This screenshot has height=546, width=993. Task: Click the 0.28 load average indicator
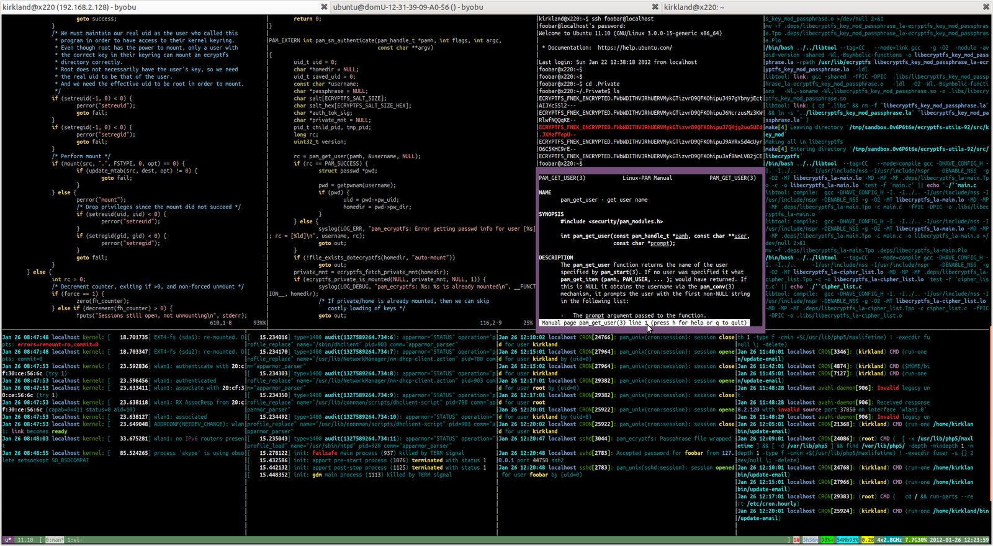click(867, 540)
